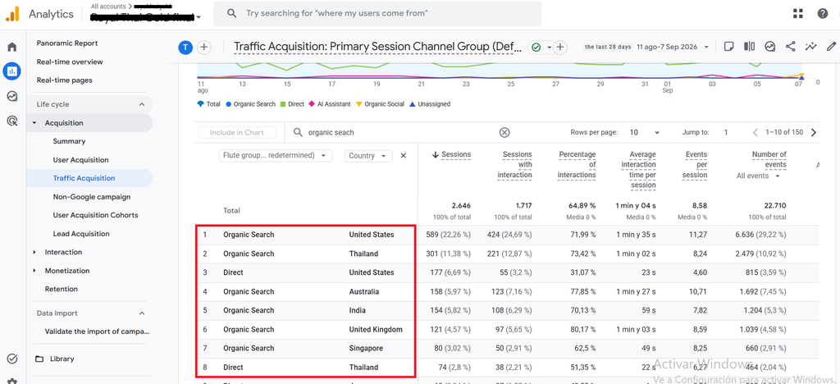Open the Reports bar-chart icon in left rail
Screen dimensions: 840x384
[x=11, y=71]
